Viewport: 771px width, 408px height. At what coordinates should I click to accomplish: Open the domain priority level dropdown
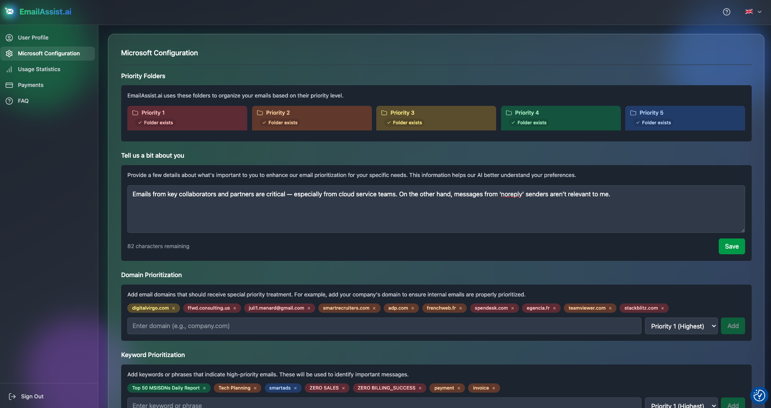click(681, 326)
